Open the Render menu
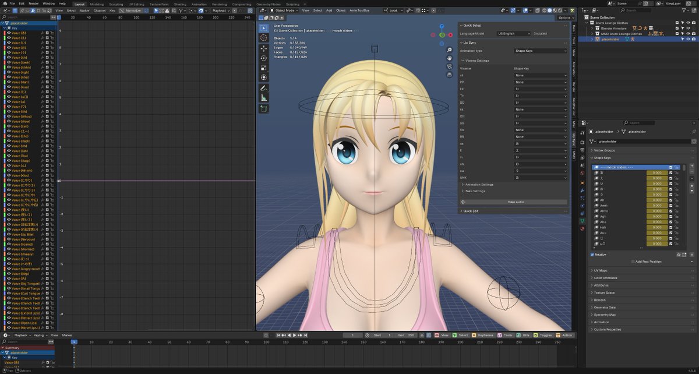Screen dimensions: 699x374 tap(34, 3)
